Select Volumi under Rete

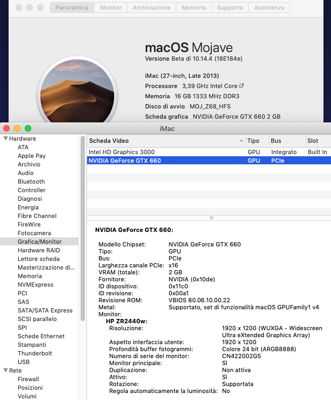pyautogui.click(x=27, y=396)
